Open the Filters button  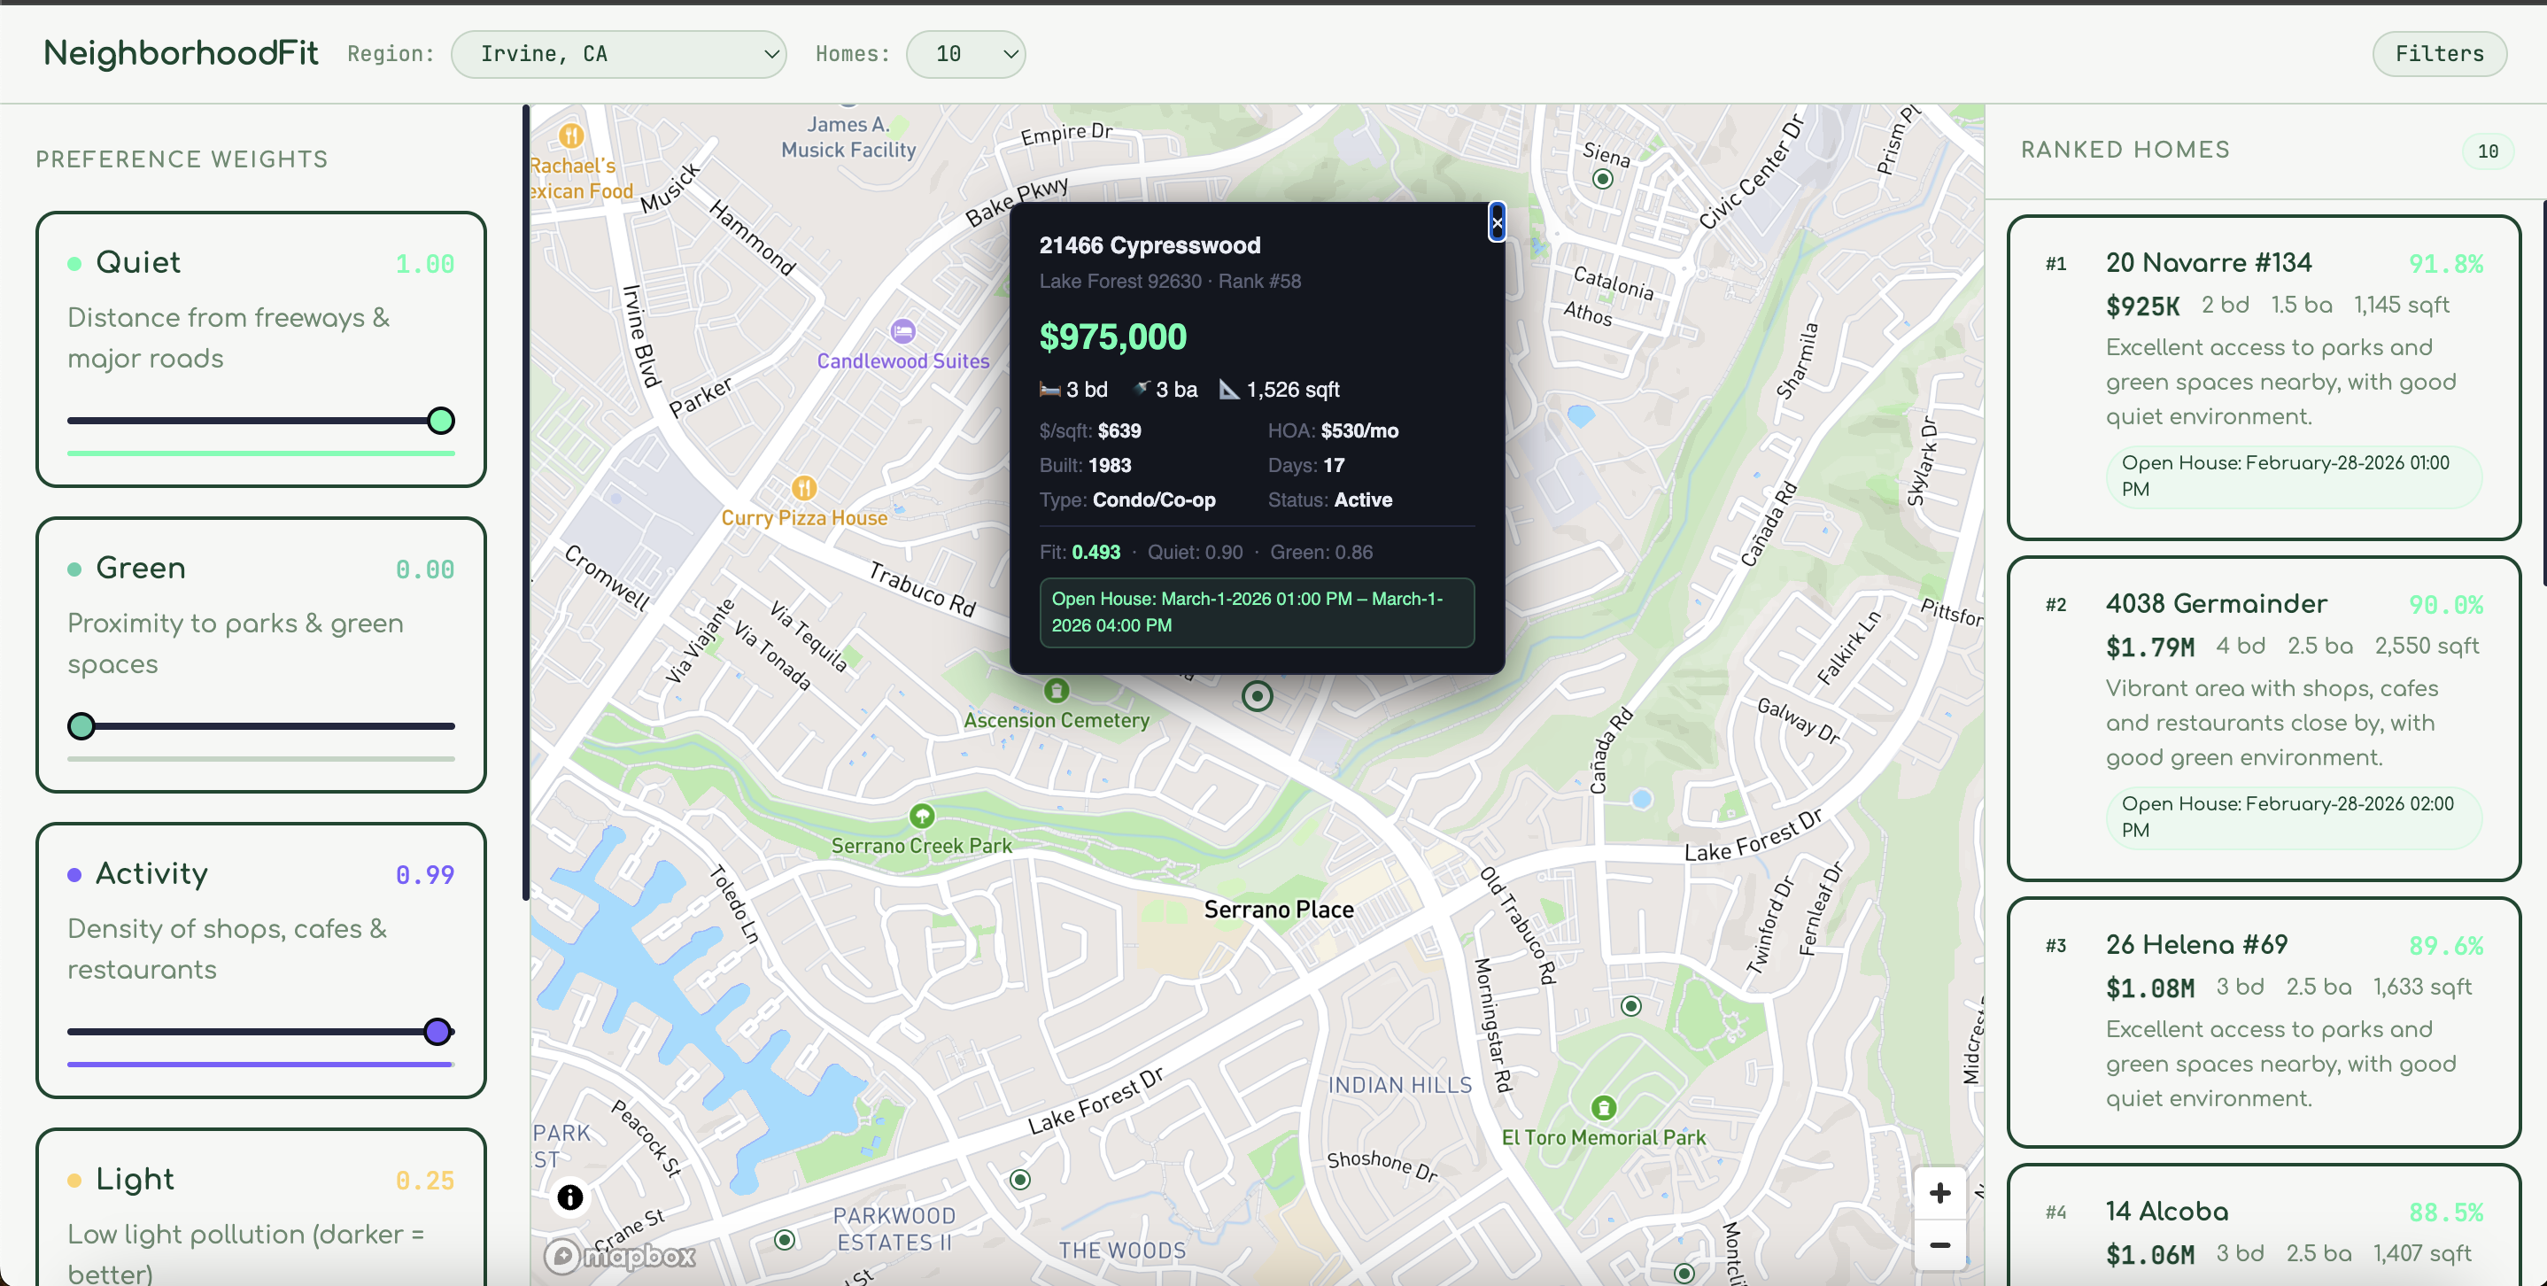click(x=2438, y=54)
